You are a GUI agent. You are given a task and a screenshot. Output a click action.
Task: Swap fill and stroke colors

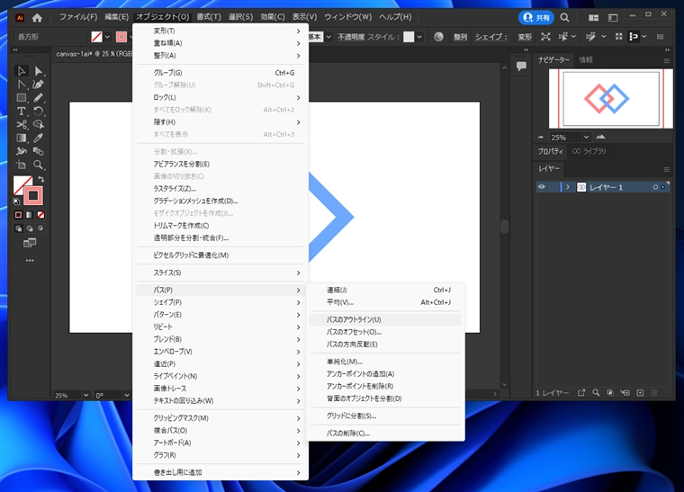point(41,179)
